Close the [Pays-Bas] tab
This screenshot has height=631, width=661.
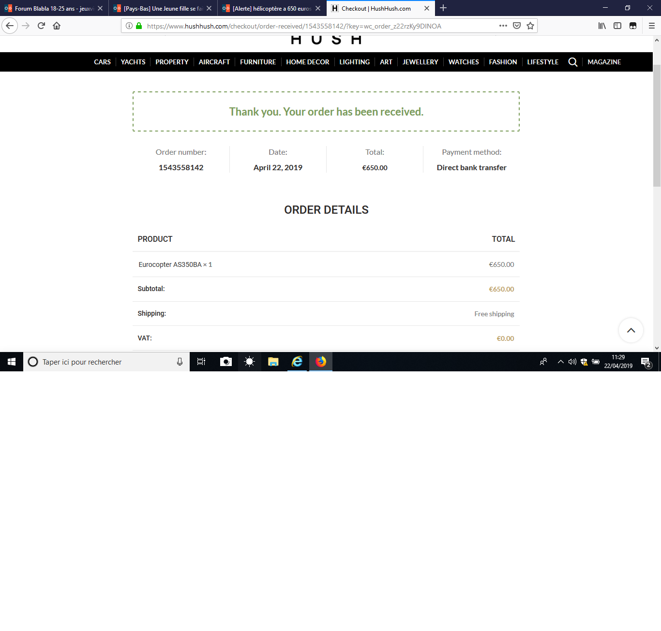[209, 8]
